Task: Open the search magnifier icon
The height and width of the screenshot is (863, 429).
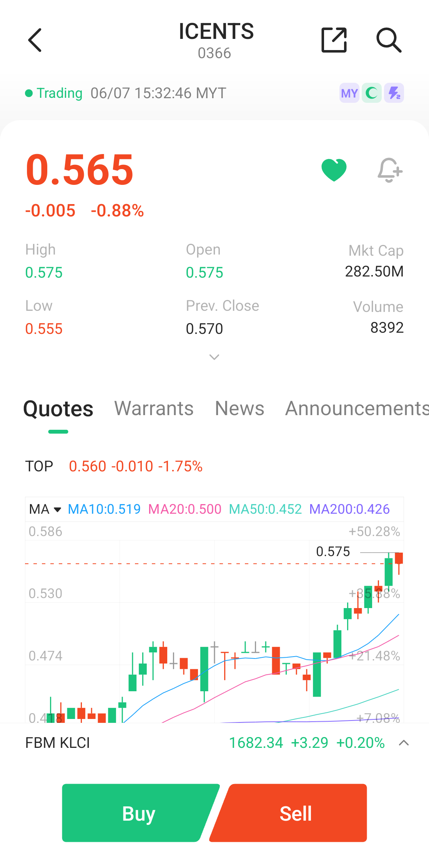Action: [389, 40]
